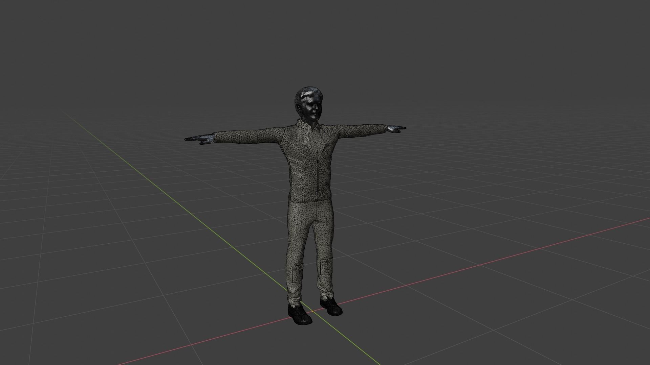650x365 pixels.
Task: Click the jacket collar below the character's chin
Action: click(x=308, y=125)
